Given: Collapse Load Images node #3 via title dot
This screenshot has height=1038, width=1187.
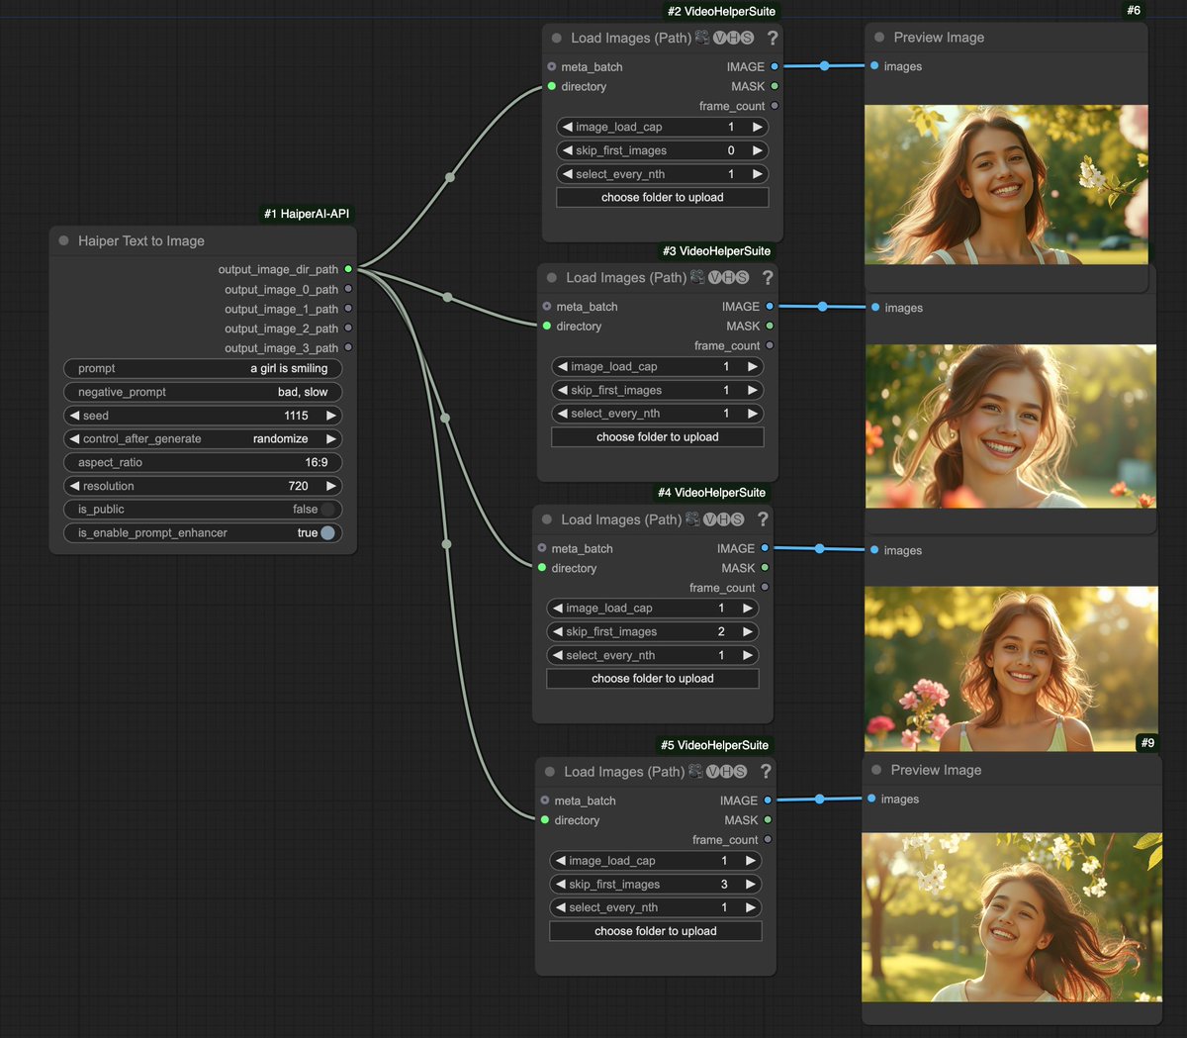Looking at the screenshot, I should (x=552, y=277).
